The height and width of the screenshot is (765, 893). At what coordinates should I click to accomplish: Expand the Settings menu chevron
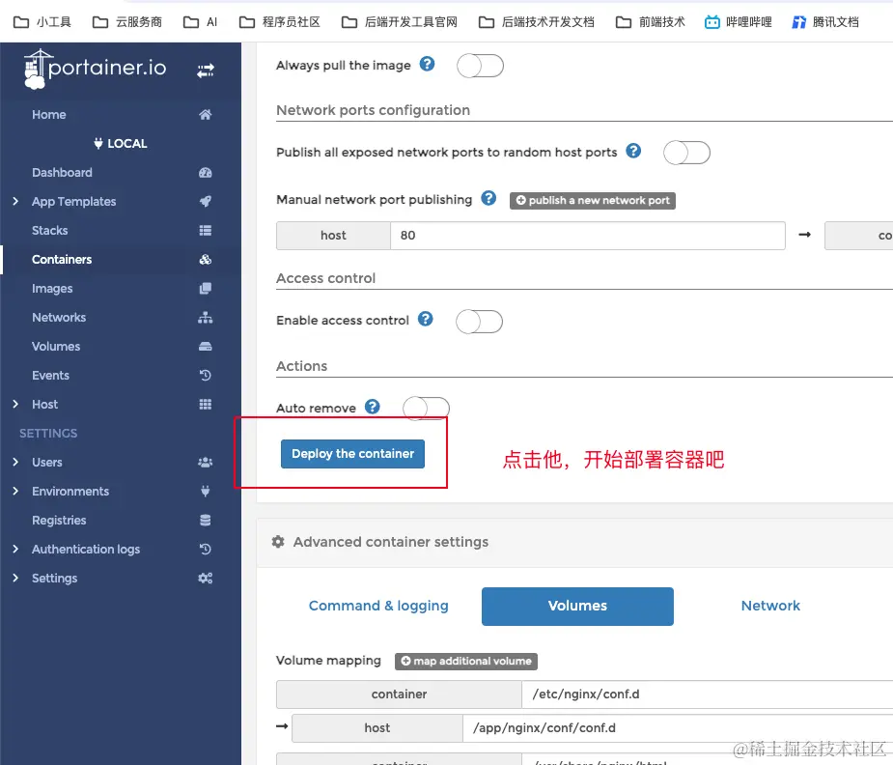click(15, 579)
